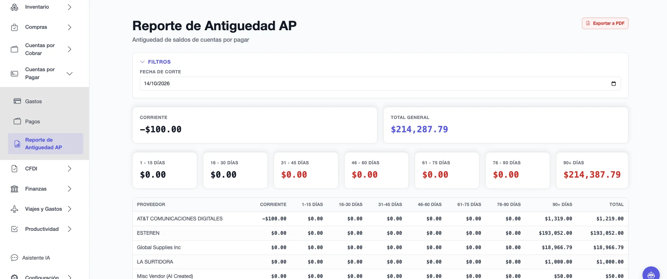Export the report to PDF
The image size is (667, 279).
pos(605,23)
